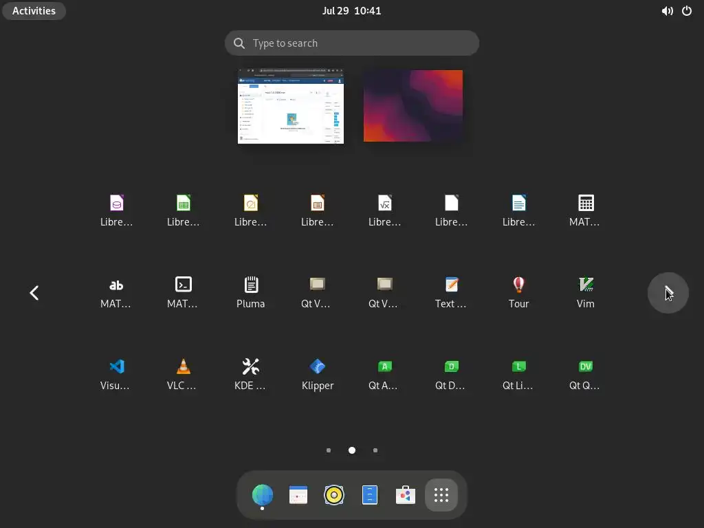Launch the Software shopping bag icon in the dock
This screenshot has width=704, height=528.
coord(406,495)
